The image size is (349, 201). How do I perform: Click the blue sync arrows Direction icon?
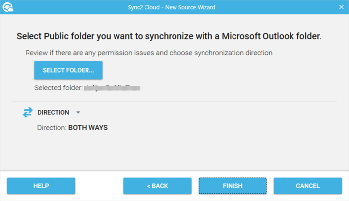pos(28,112)
